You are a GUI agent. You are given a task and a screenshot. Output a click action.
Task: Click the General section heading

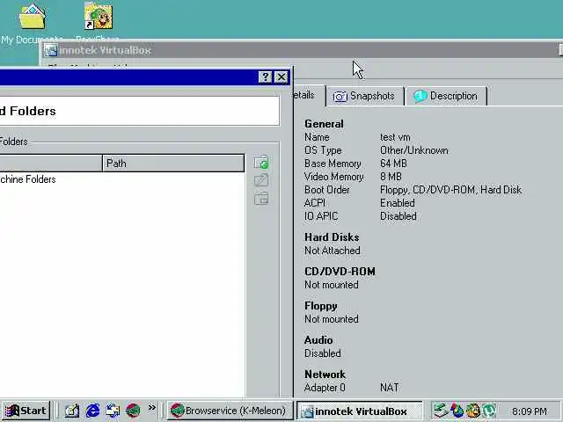click(x=324, y=124)
